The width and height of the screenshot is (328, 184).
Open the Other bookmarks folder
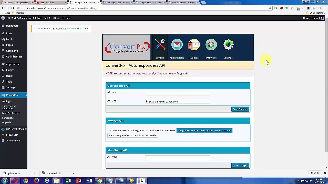coord(316,13)
